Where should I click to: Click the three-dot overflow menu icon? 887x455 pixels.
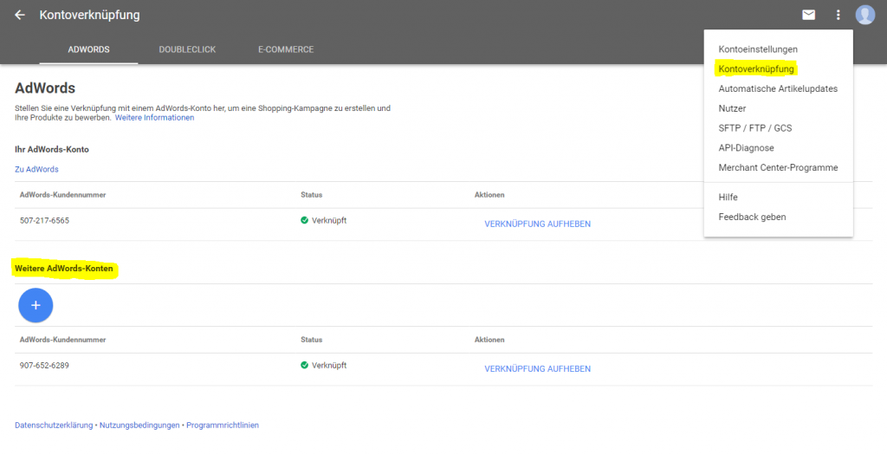click(838, 16)
